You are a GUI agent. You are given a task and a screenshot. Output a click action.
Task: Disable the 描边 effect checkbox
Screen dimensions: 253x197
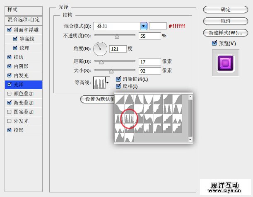pyautogui.click(x=10, y=57)
